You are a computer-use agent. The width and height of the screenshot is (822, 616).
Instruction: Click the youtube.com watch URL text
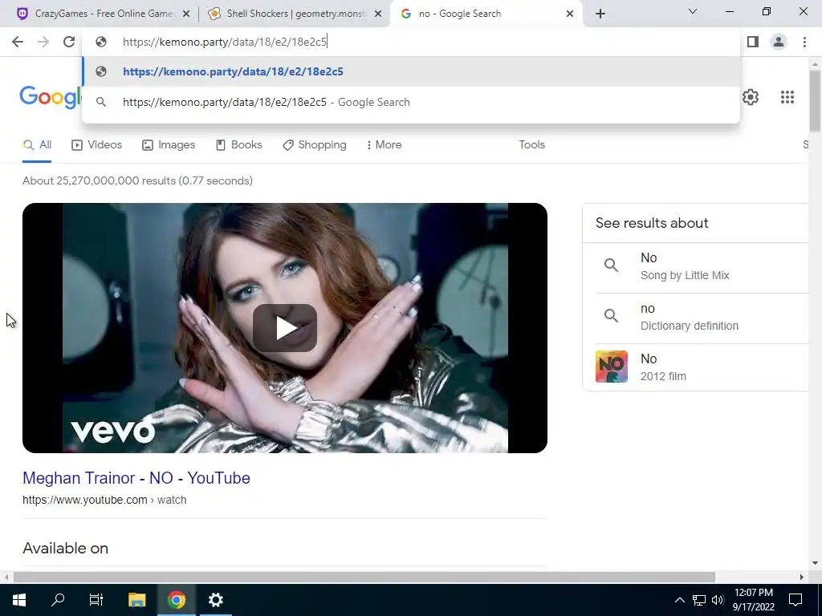[x=104, y=500]
